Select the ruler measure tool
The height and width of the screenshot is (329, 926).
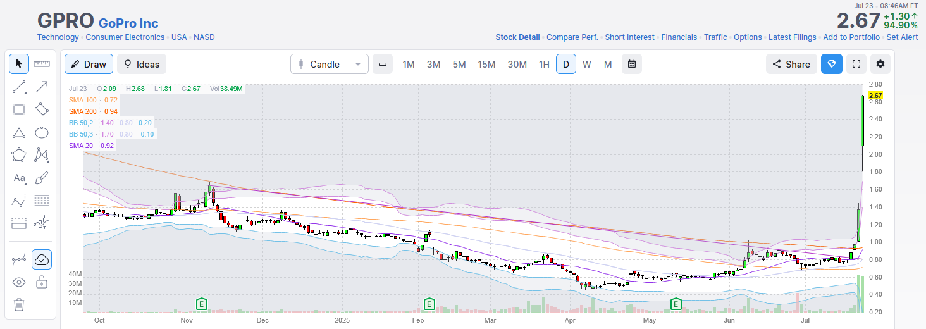tap(42, 63)
